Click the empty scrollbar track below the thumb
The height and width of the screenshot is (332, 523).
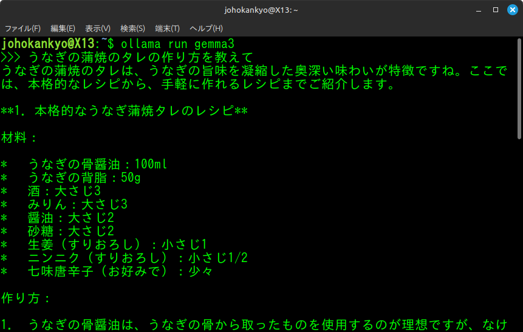(x=519, y=243)
